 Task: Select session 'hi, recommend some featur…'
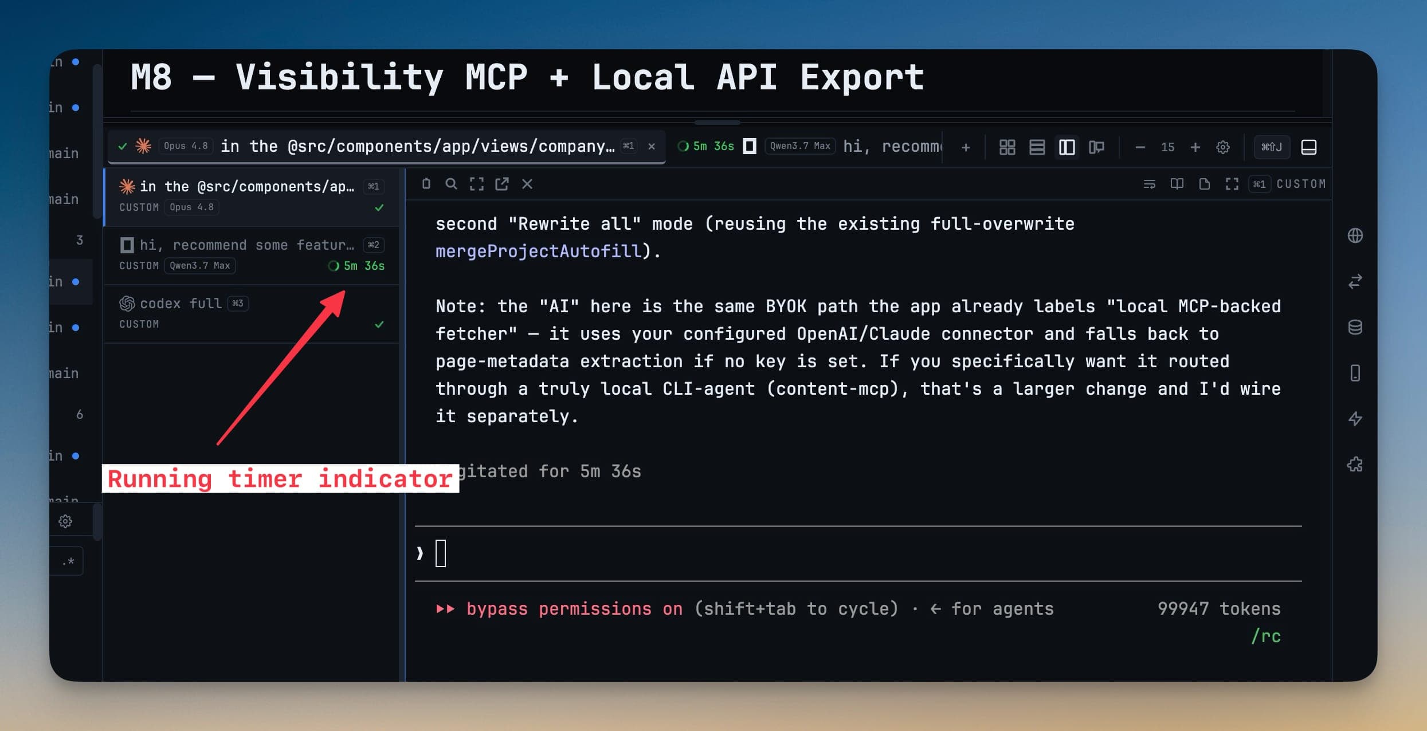[x=251, y=255]
